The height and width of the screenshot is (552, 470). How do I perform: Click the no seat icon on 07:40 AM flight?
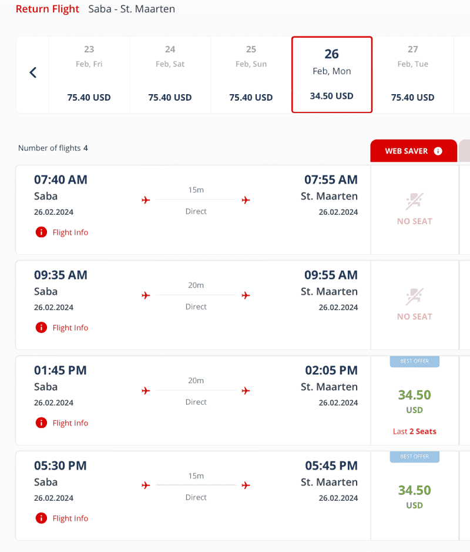point(414,201)
